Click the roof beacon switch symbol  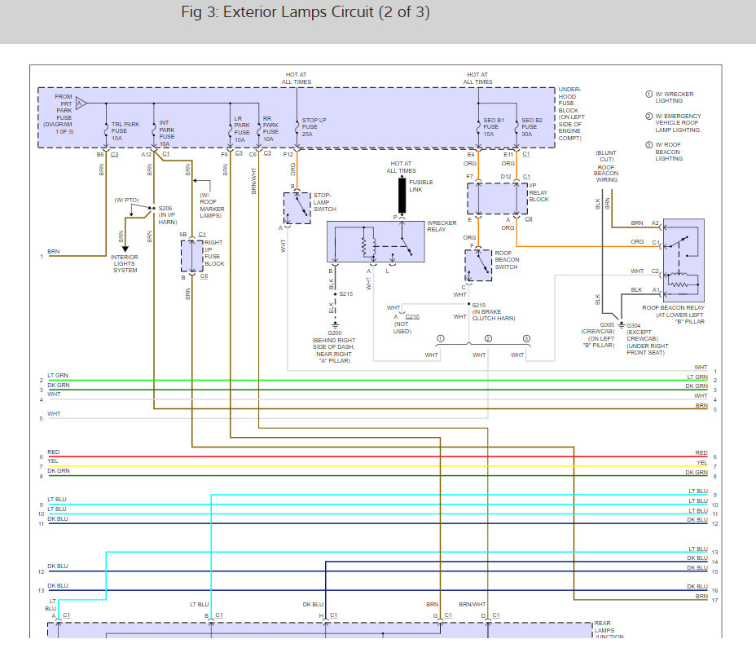[x=478, y=265]
